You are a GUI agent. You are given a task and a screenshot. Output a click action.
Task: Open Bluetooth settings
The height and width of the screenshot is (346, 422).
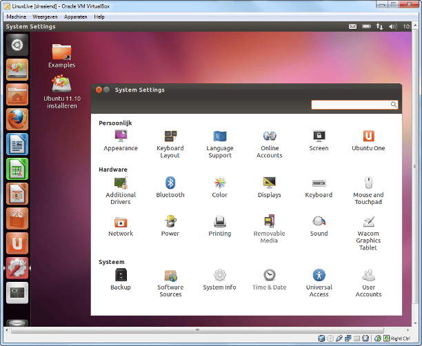click(x=170, y=187)
